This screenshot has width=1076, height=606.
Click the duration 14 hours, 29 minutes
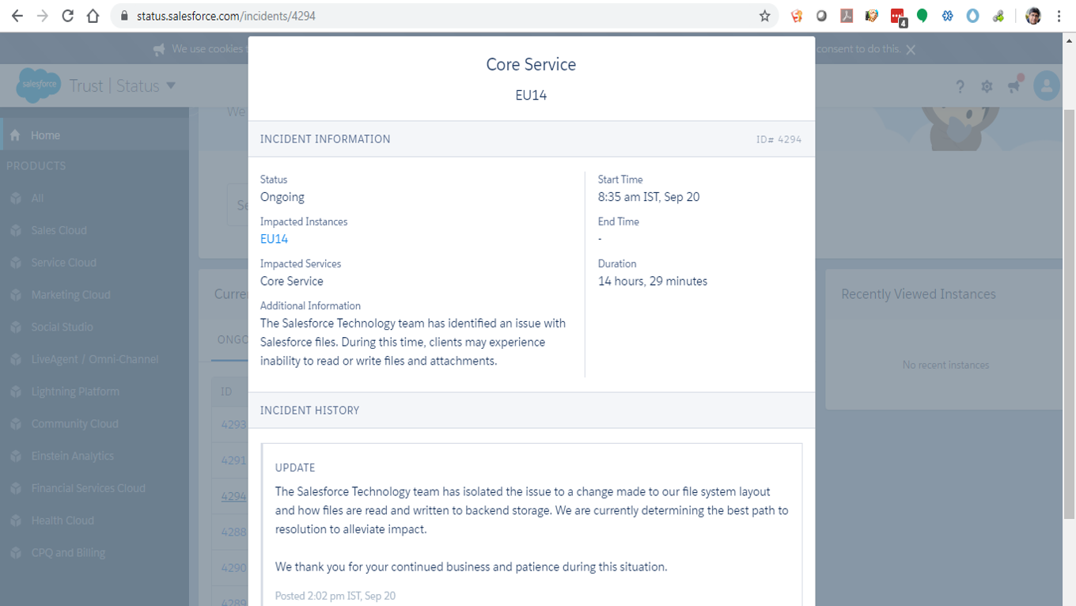click(653, 281)
